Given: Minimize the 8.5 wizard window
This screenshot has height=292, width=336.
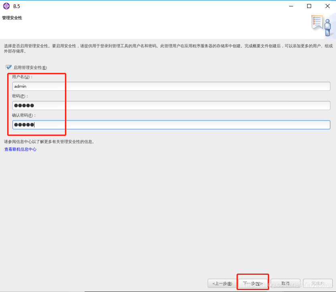Looking at the screenshot, I should [291, 6].
